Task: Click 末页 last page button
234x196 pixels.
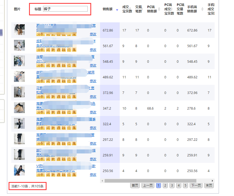Action: [x=209, y=185]
